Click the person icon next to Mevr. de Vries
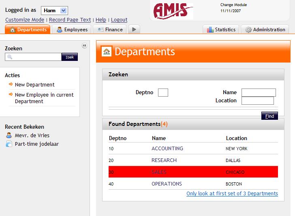 pos(9,135)
